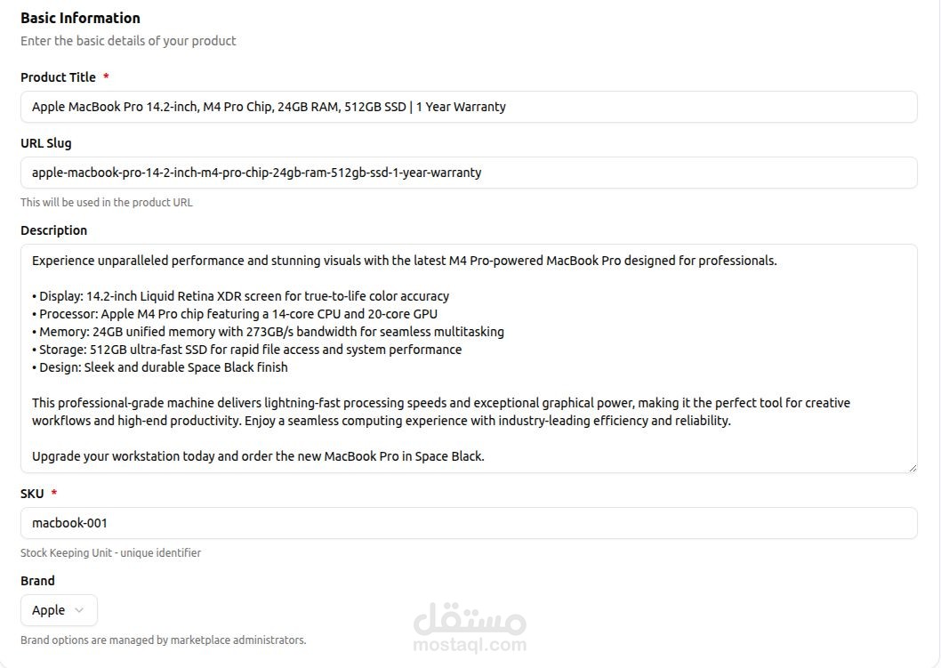Click the mostaql.com watermark logo
Viewport: 941px width, 668px height.
point(470,628)
